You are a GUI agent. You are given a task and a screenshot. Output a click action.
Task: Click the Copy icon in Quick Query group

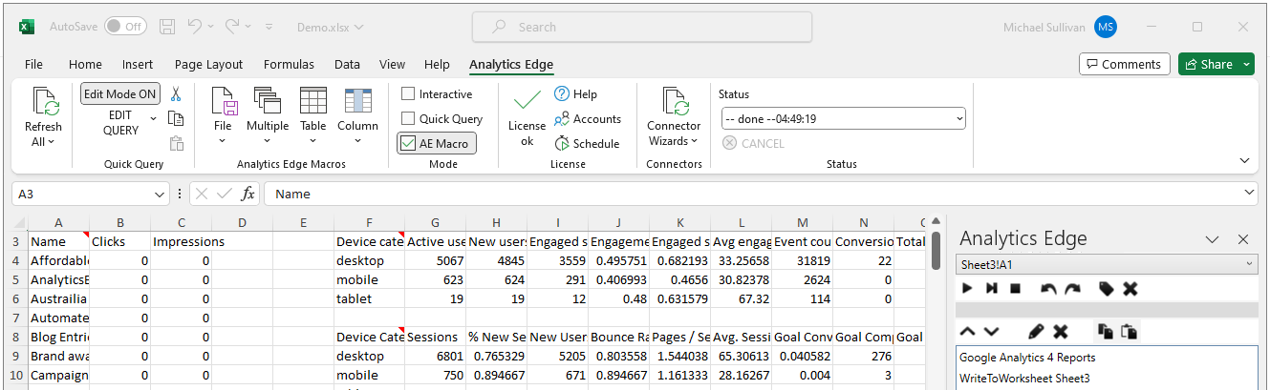(x=176, y=119)
